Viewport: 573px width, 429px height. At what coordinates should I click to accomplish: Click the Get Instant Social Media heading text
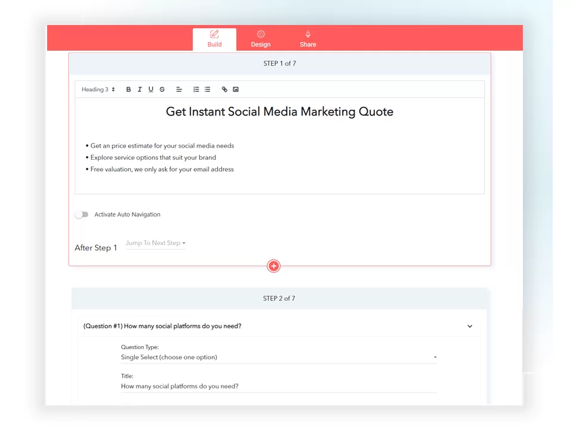point(279,112)
